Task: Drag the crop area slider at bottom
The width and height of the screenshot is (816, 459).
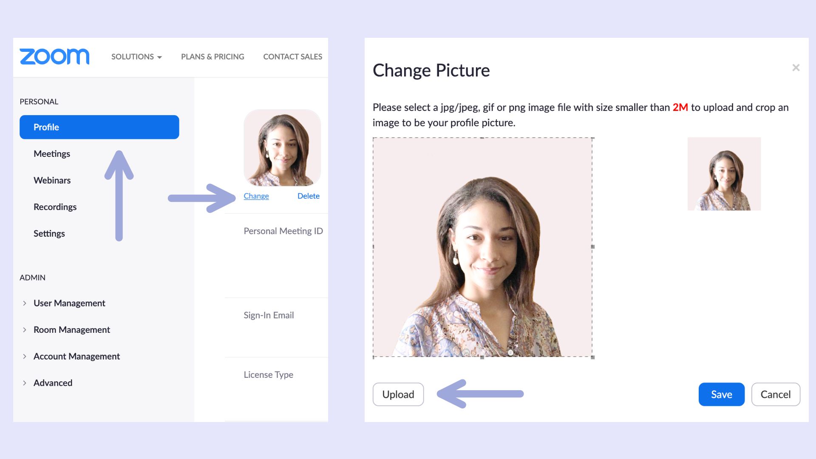Action: click(x=482, y=358)
